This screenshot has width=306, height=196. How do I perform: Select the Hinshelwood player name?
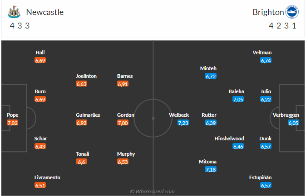coord(229,139)
